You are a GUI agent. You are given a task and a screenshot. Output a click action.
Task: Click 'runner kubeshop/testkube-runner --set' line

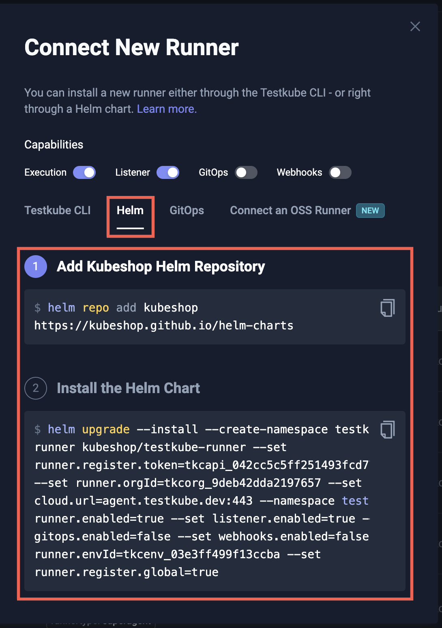pos(161,447)
